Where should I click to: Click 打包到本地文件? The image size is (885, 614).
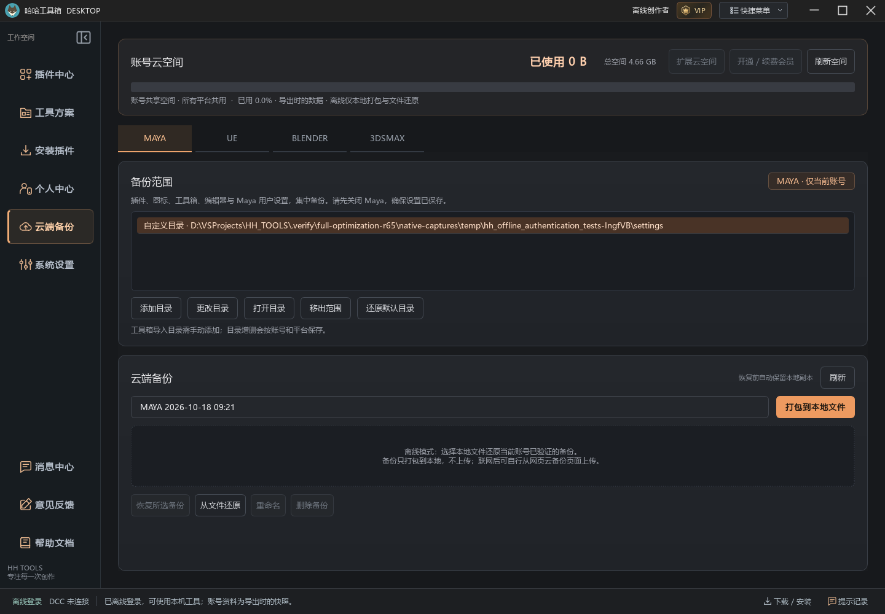[815, 407]
